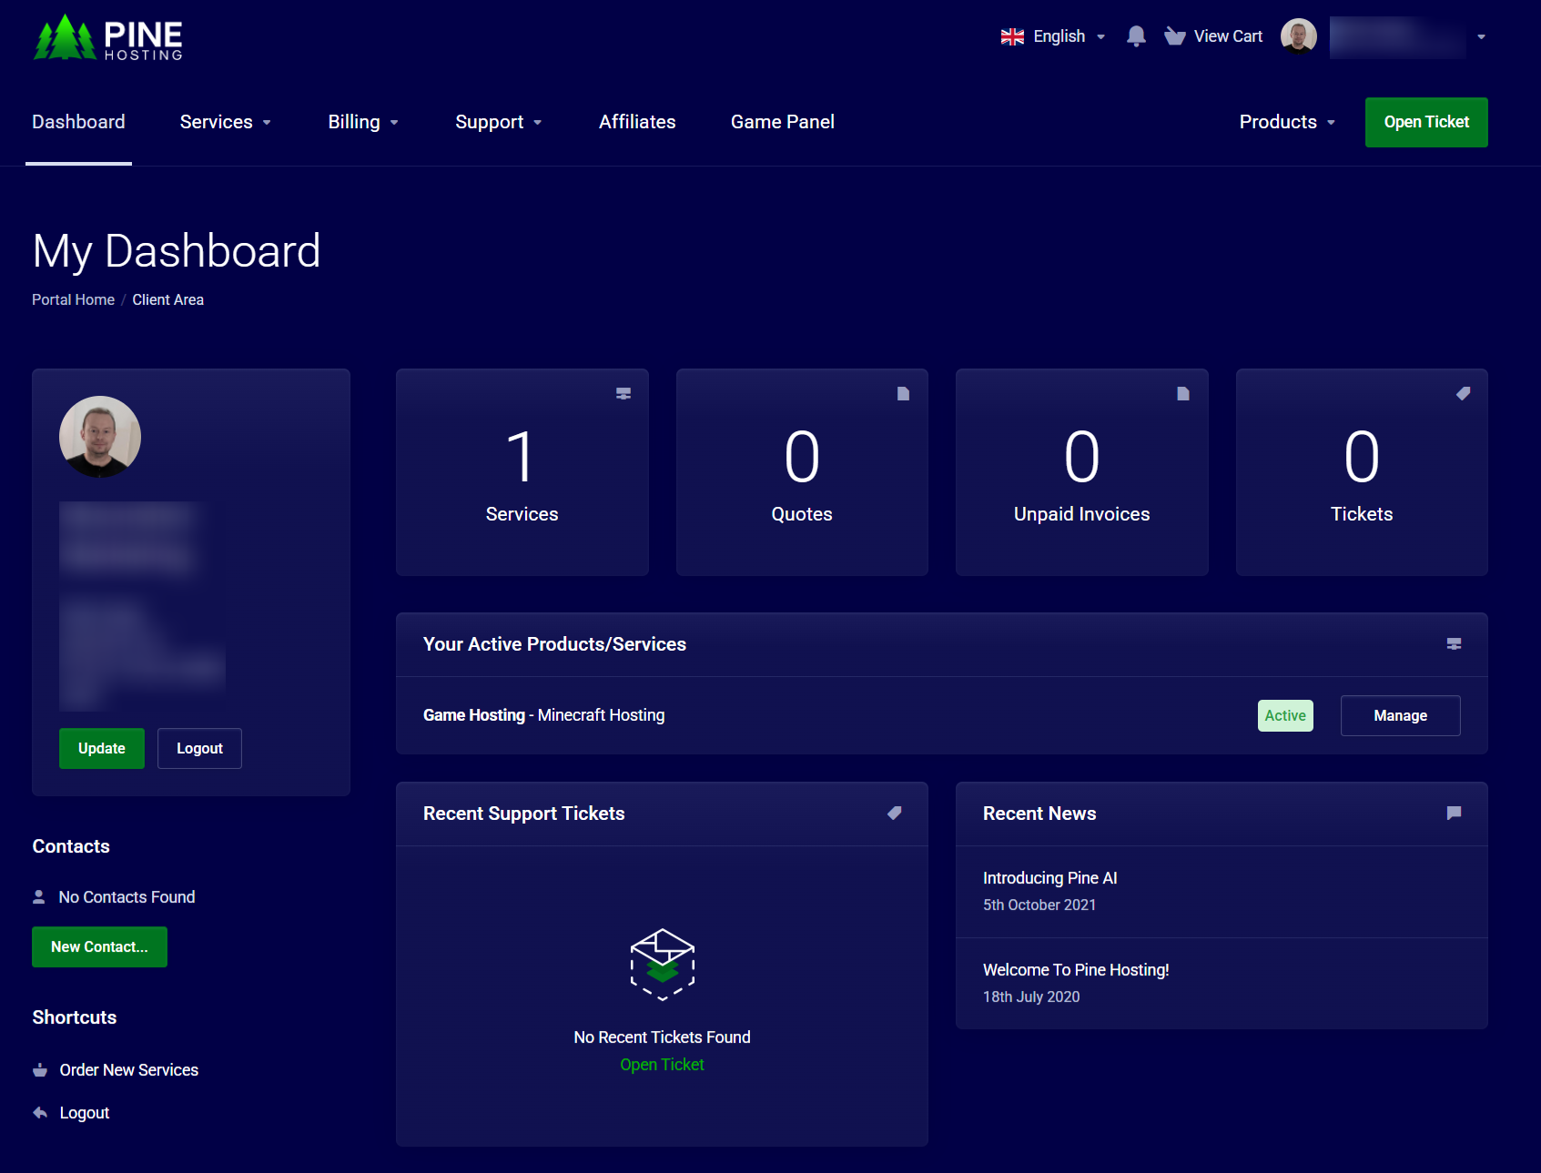Screen dimensions: 1541x1173
Task: Click the My Dashboard page title
Action: [x=177, y=251]
